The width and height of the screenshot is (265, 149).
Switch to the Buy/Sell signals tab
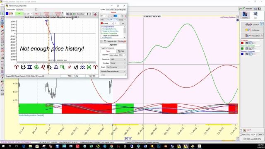[120, 10]
